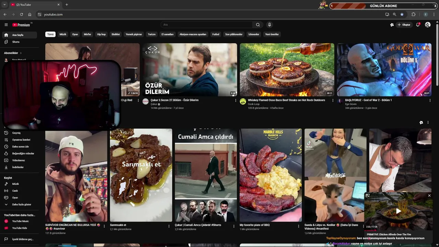Screen dimensions: 439x247
Task: Open Shorts from the sidebar
Action: pos(20,42)
